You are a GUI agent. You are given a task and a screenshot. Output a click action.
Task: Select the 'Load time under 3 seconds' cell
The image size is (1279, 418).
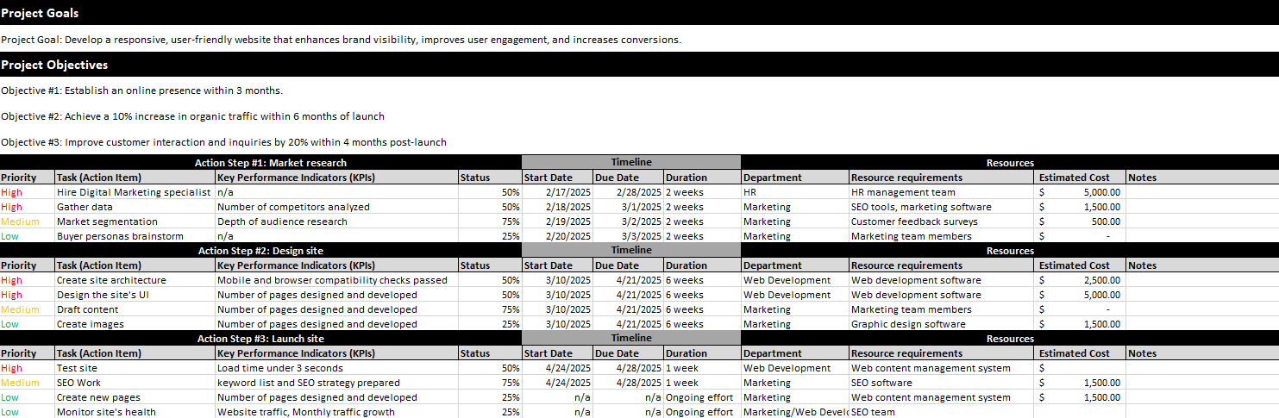click(x=336, y=368)
